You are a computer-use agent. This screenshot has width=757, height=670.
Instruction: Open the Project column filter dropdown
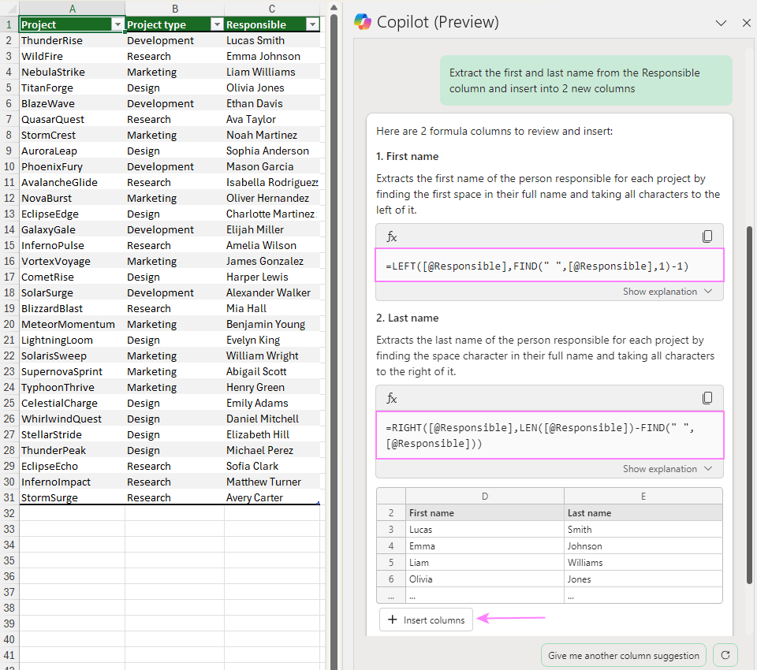pyautogui.click(x=117, y=24)
